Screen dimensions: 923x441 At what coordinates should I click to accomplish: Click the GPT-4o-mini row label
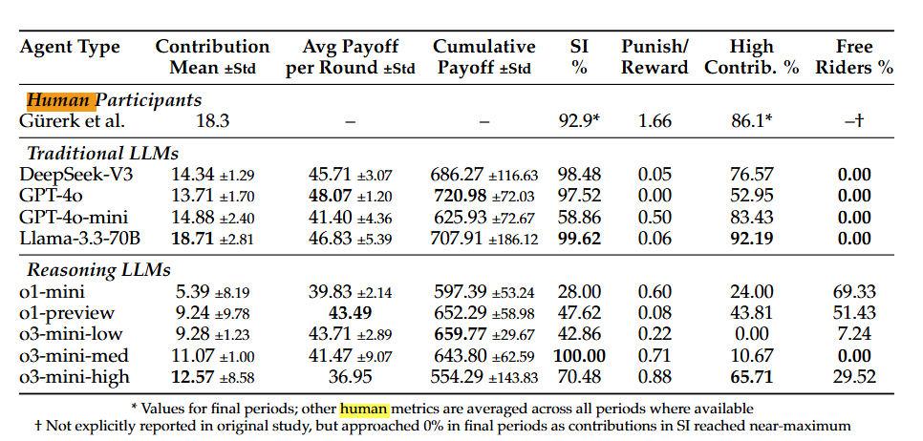pos(74,216)
